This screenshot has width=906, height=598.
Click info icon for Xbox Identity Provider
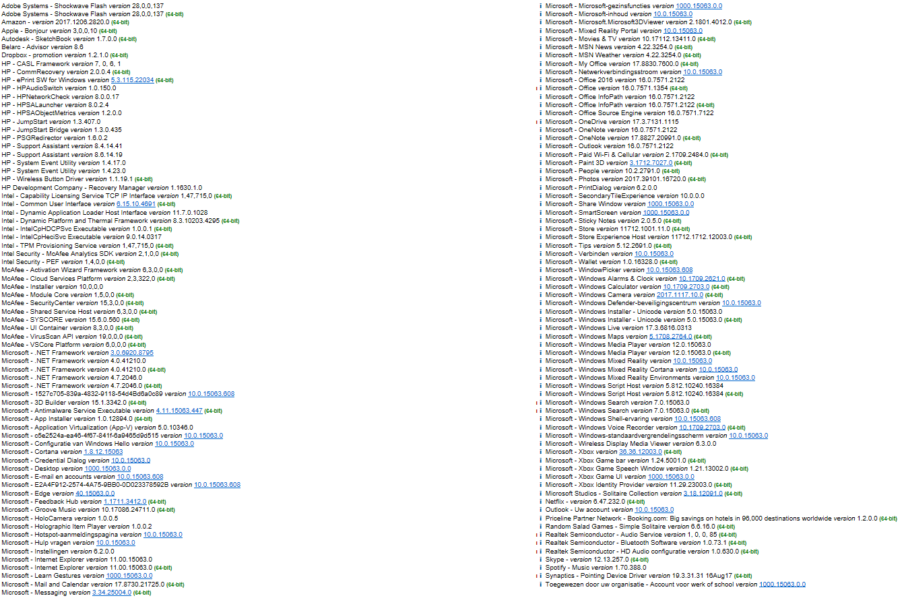[x=540, y=485]
